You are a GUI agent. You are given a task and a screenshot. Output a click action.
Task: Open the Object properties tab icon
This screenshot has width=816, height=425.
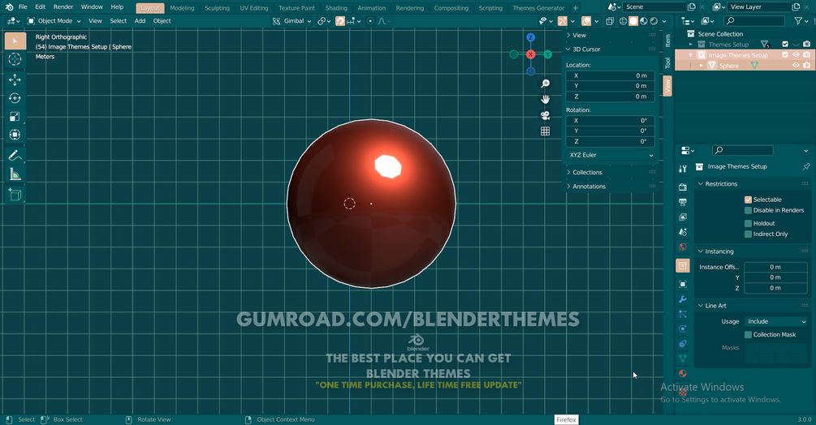pos(683,284)
